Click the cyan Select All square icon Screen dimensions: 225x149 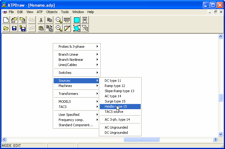coord(77,20)
